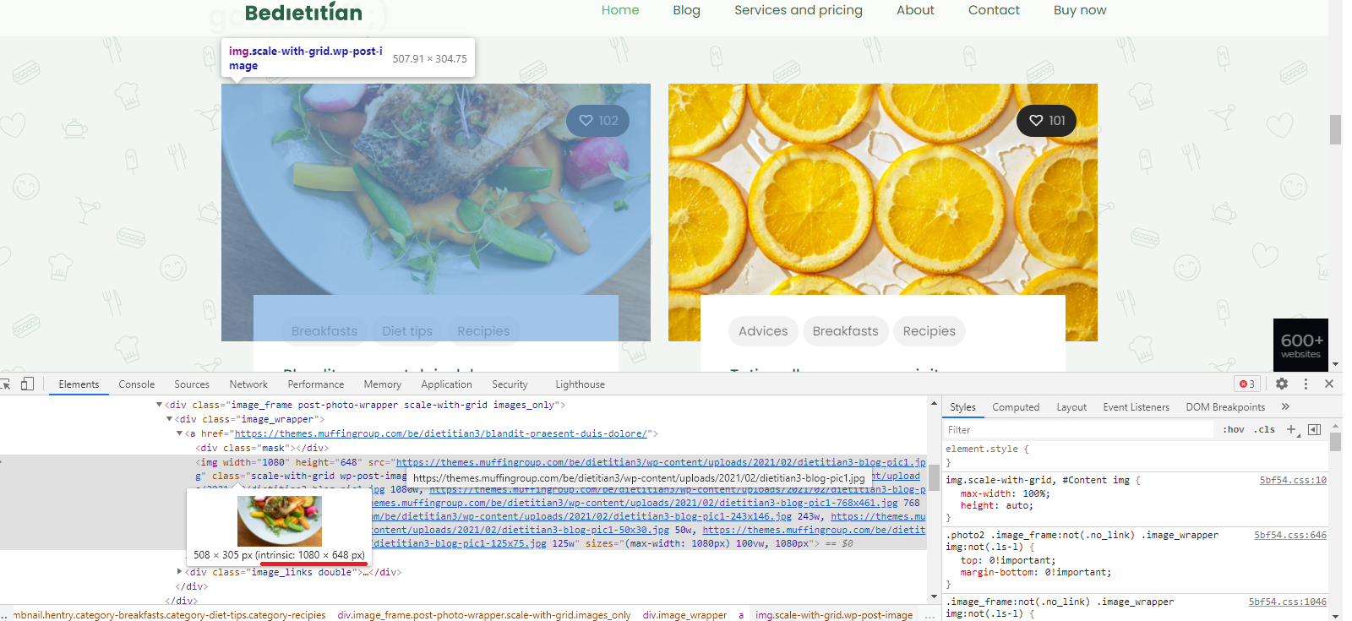This screenshot has width=1352, height=621.
Task: Open the Application tab
Action: point(447,384)
